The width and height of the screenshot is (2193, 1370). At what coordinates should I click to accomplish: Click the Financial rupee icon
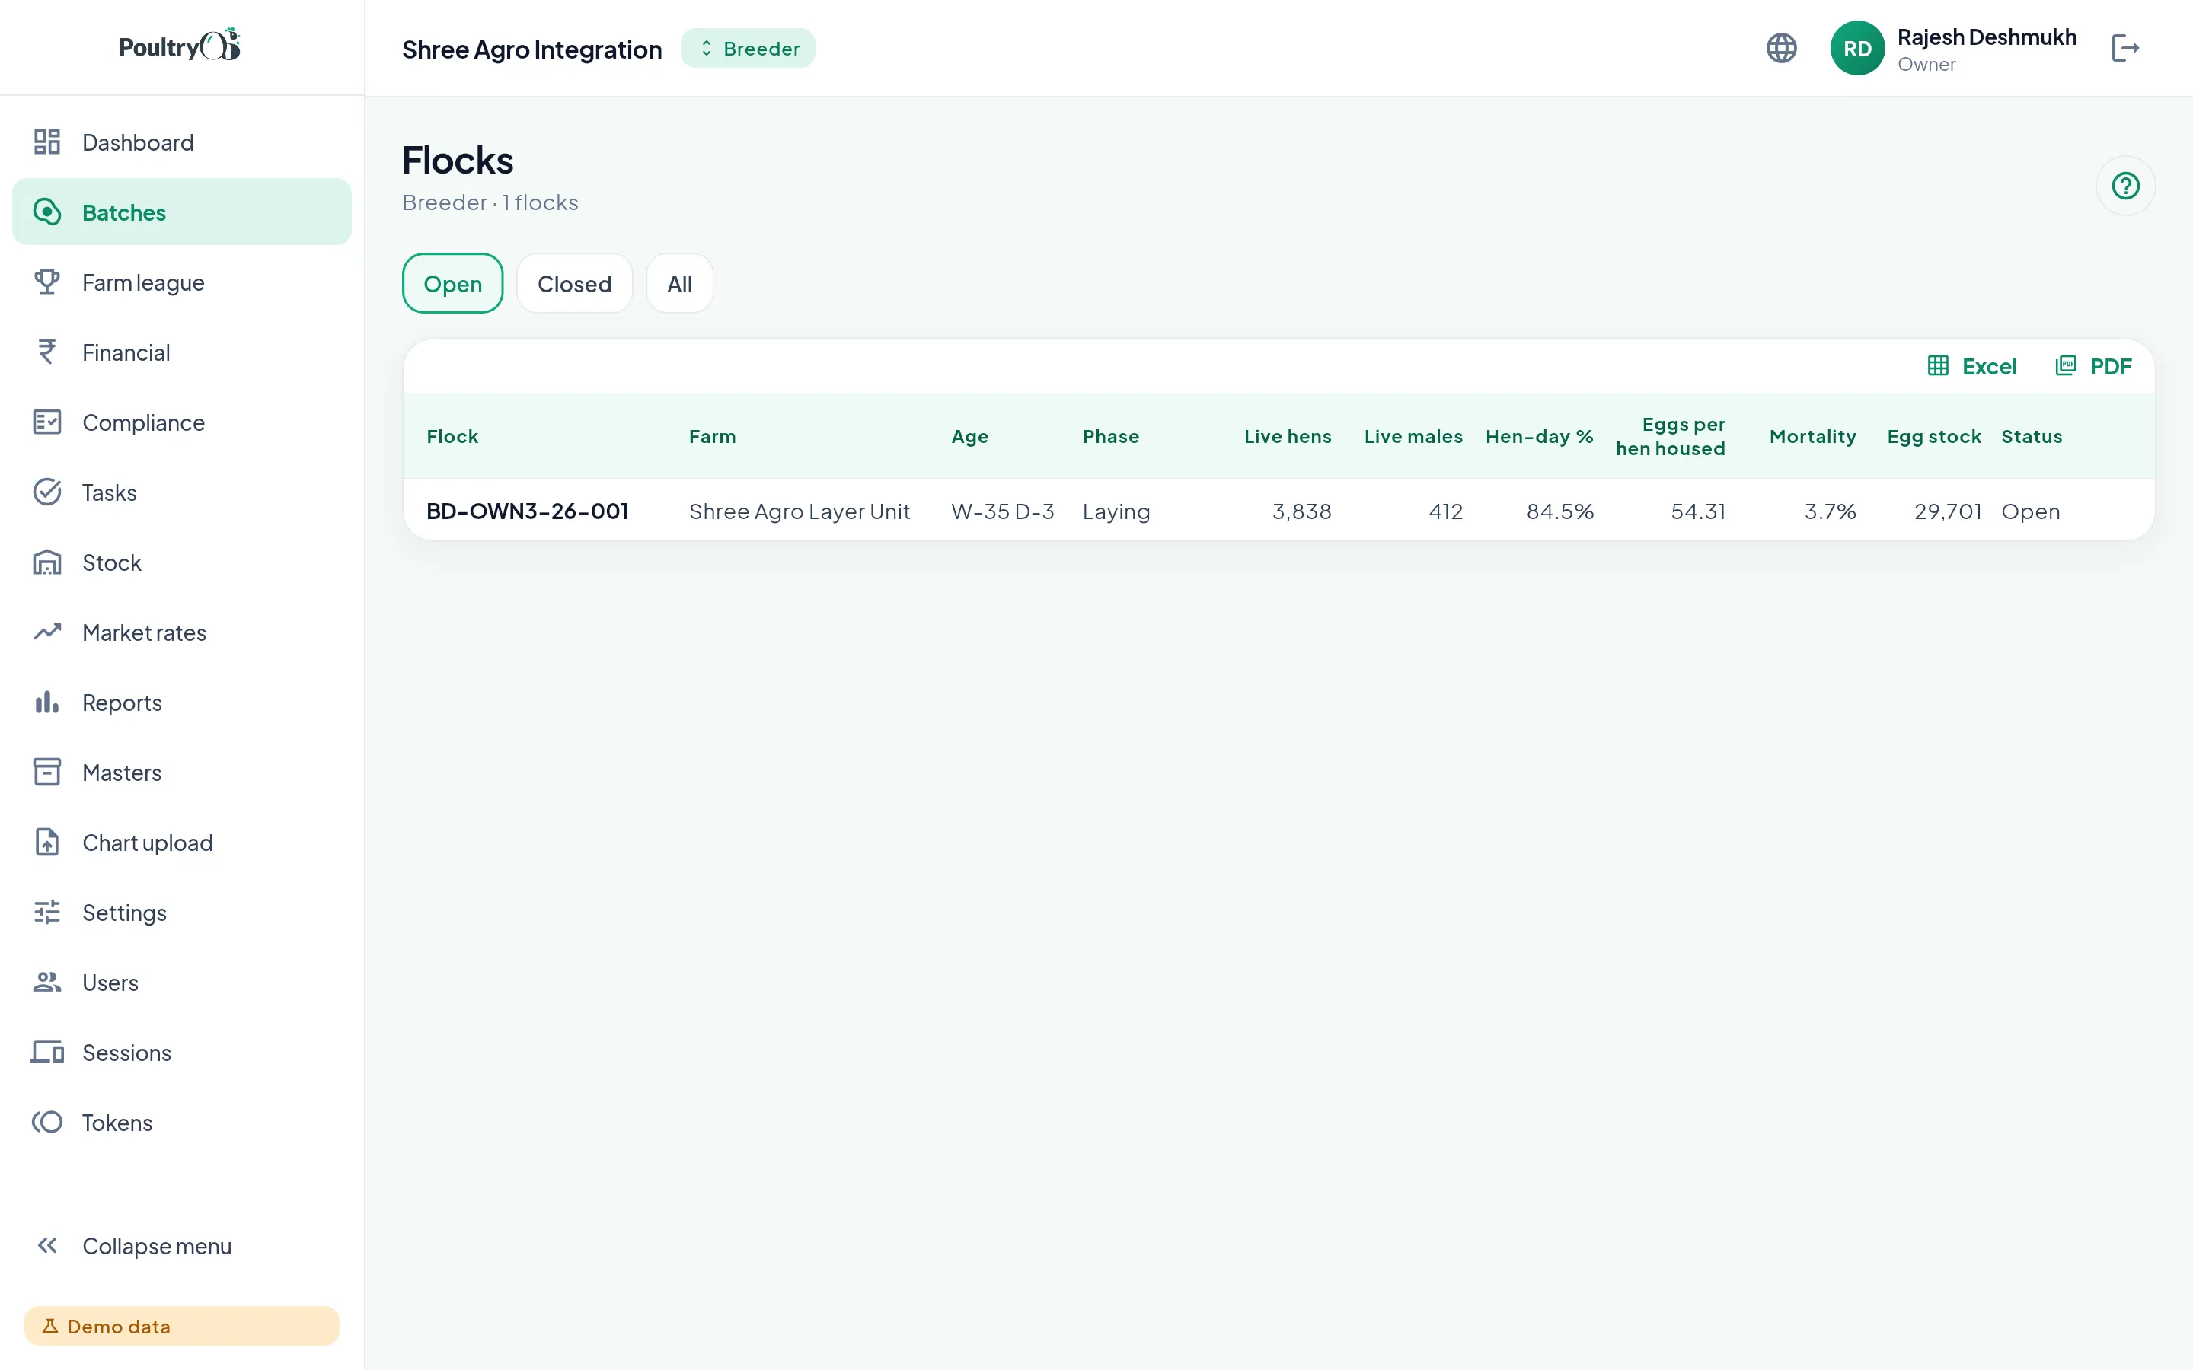pos(47,352)
